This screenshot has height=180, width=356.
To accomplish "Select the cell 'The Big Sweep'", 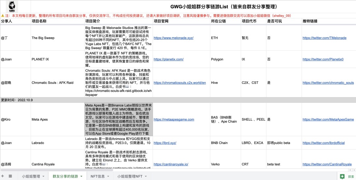I will pyautogui.click(x=57, y=38).
